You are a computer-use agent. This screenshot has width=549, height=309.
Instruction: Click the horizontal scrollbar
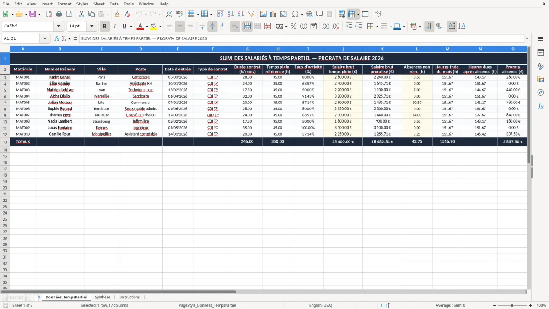[119, 291]
